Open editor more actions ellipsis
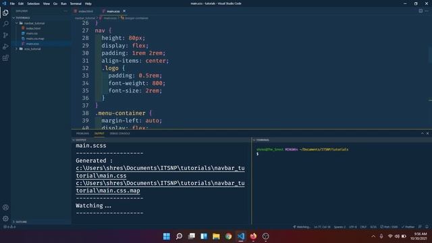Viewport: 432px width, 243px height. click(427, 11)
